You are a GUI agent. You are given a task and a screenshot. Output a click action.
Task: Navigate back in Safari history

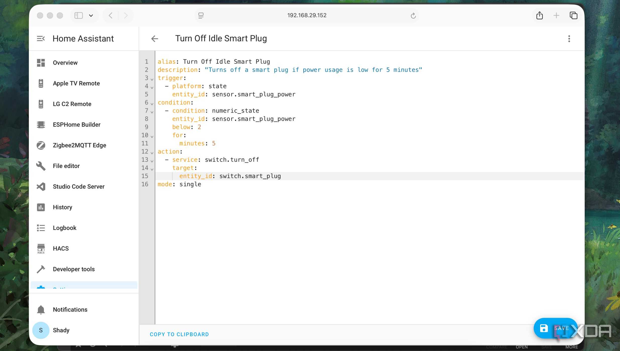click(111, 15)
